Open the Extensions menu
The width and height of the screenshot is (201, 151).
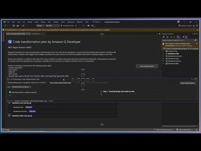click(71, 22)
